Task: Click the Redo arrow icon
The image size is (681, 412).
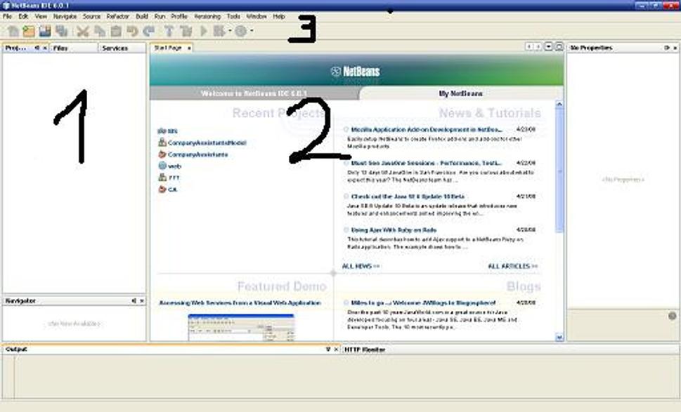Action: [148, 31]
